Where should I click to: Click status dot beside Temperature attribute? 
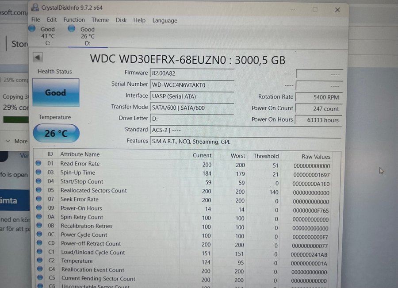[x=39, y=261]
